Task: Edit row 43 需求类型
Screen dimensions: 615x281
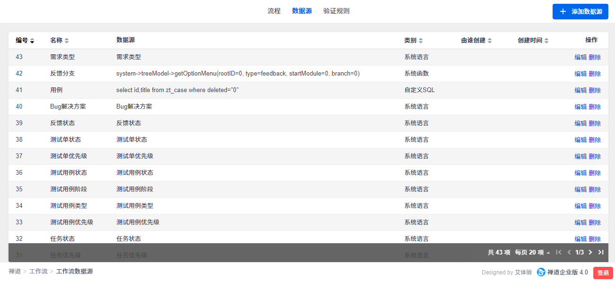Action: 580,57
